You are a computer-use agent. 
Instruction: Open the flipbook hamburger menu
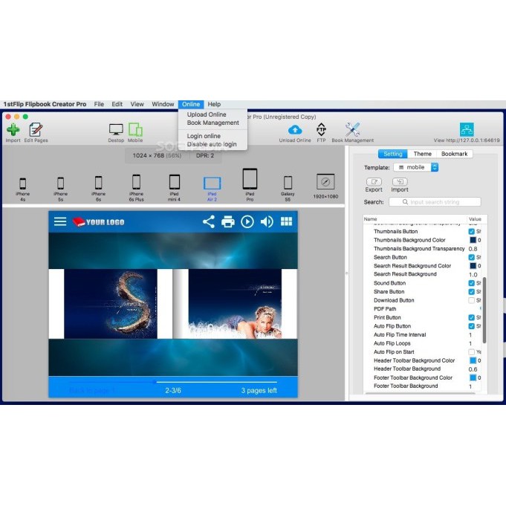60,221
